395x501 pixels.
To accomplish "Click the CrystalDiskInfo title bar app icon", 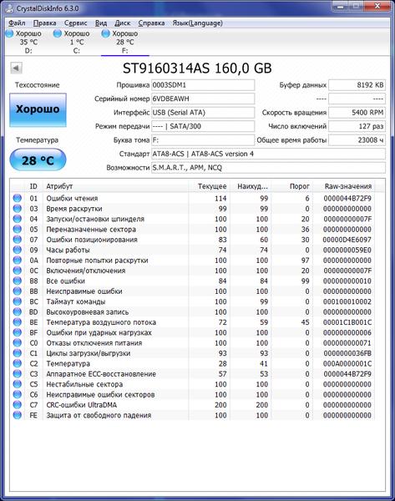I will [x=9, y=8].
